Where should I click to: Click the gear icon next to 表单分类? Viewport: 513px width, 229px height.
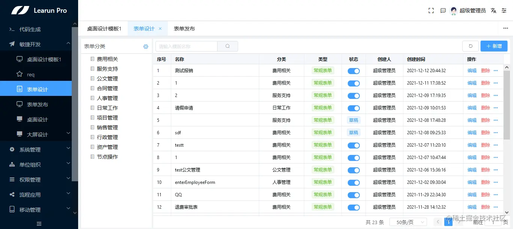[x=146, y=46]
